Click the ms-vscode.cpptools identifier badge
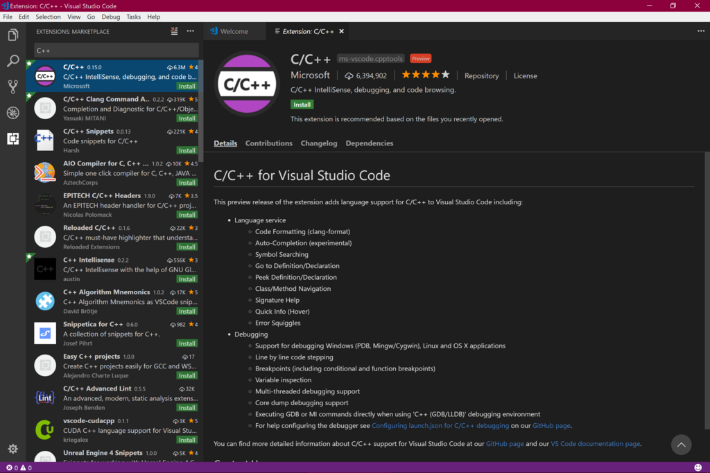This screenshot has width=710, height=473. [370, 59]
